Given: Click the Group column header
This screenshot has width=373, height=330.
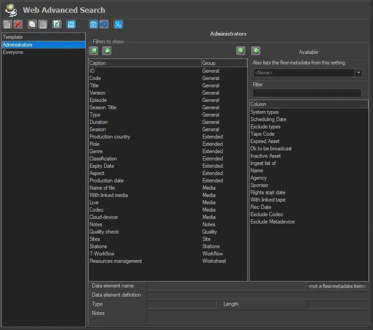Looking at the screenshot, I should tap(224, 63).
